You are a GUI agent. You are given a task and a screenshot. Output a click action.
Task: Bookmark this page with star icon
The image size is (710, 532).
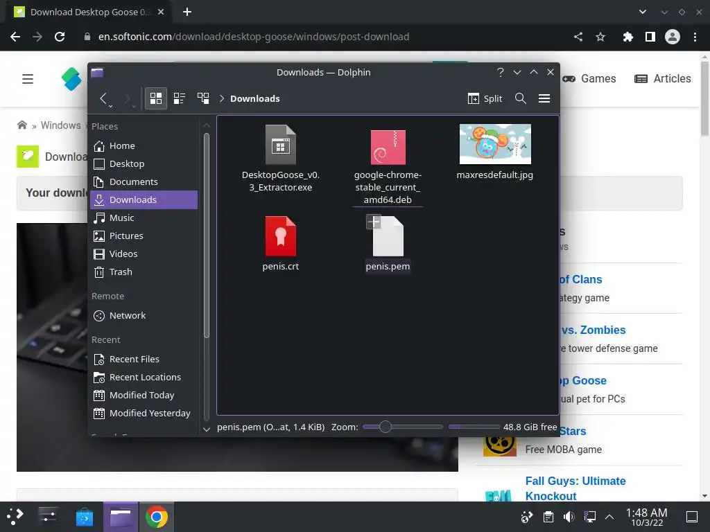coord(600,37)
